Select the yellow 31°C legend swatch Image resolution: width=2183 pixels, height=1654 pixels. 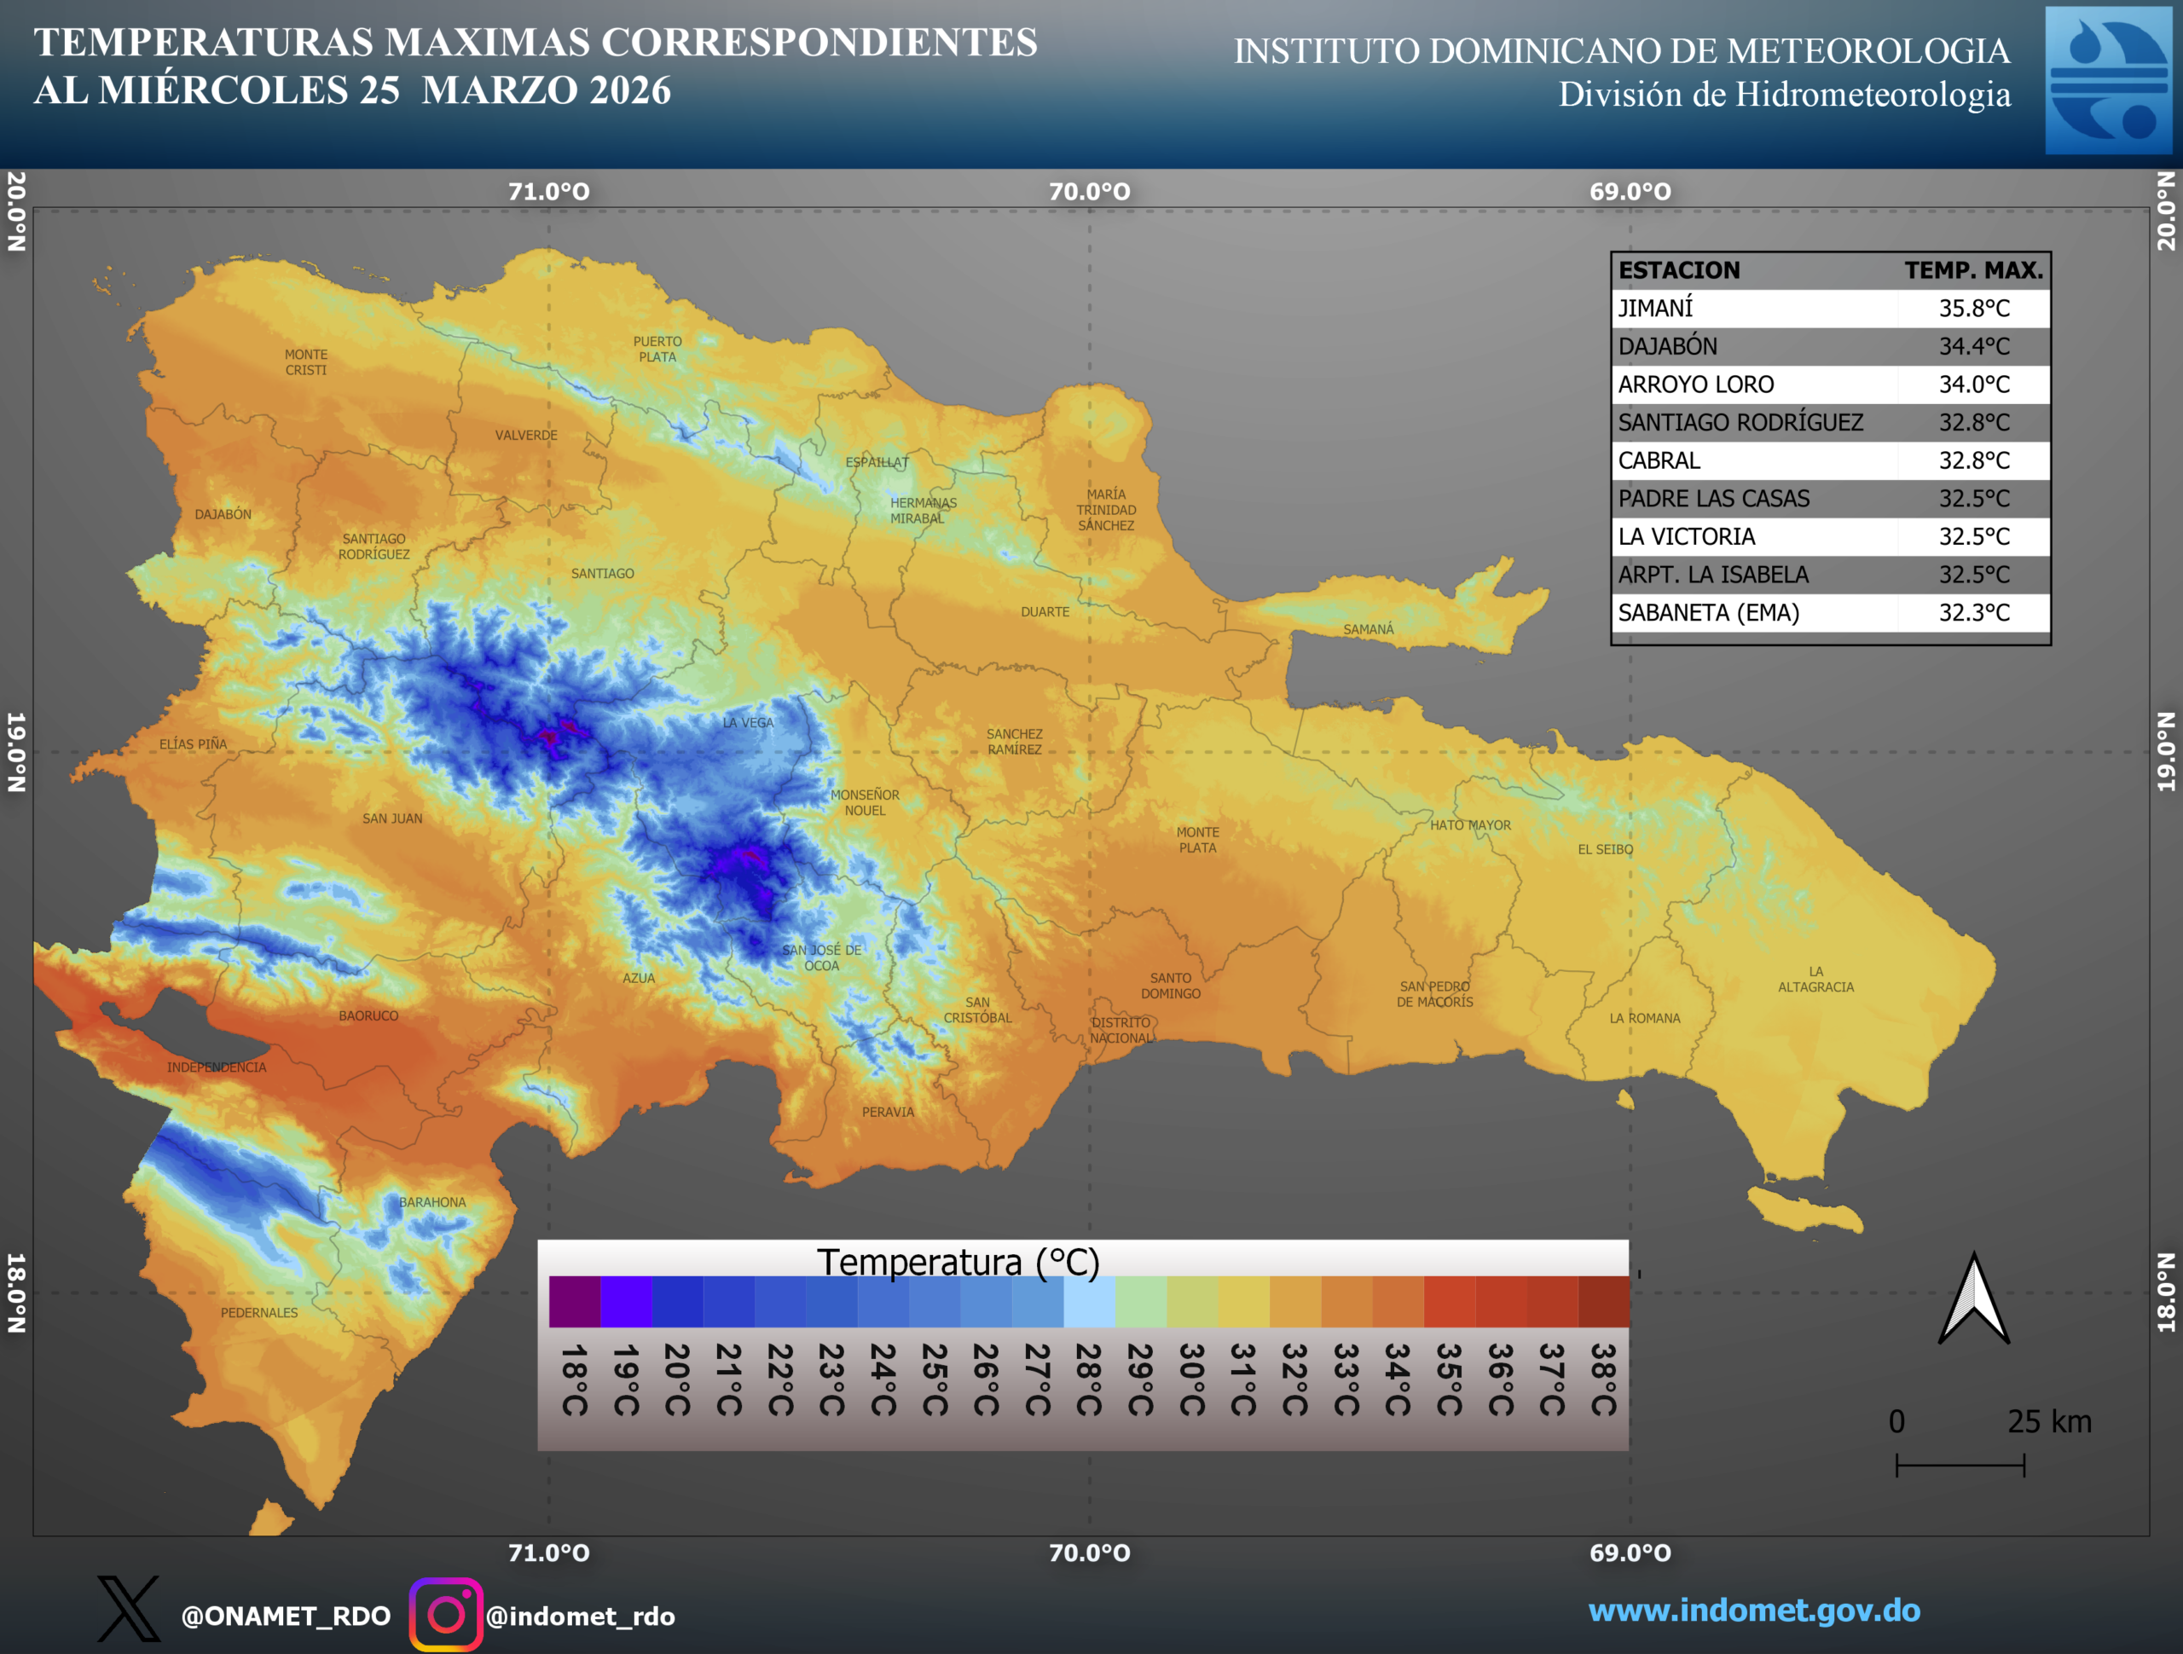1243,1302
